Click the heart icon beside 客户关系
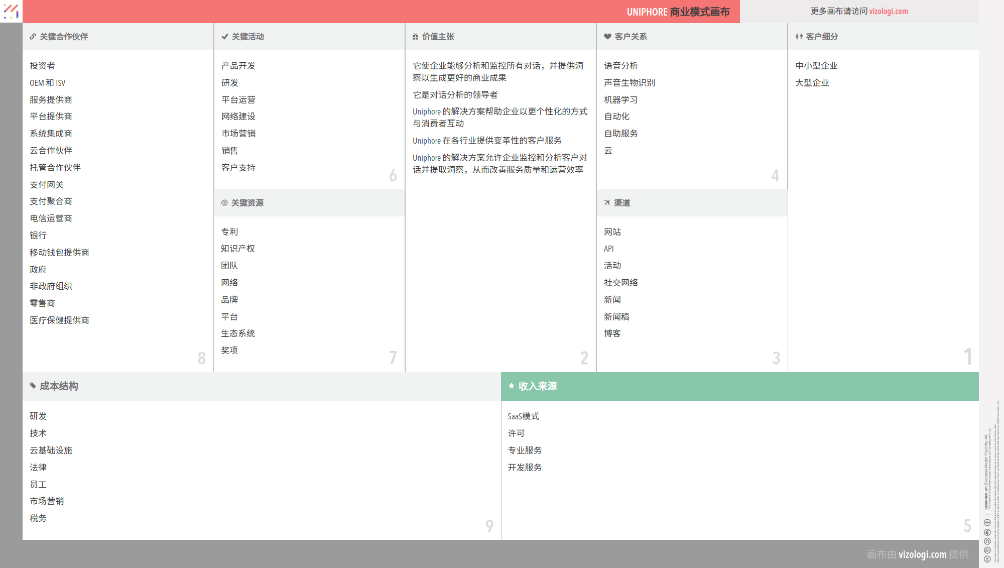The width and height of the screenshot is (1004, 568). pyautogui.click(x=607, y=37)
